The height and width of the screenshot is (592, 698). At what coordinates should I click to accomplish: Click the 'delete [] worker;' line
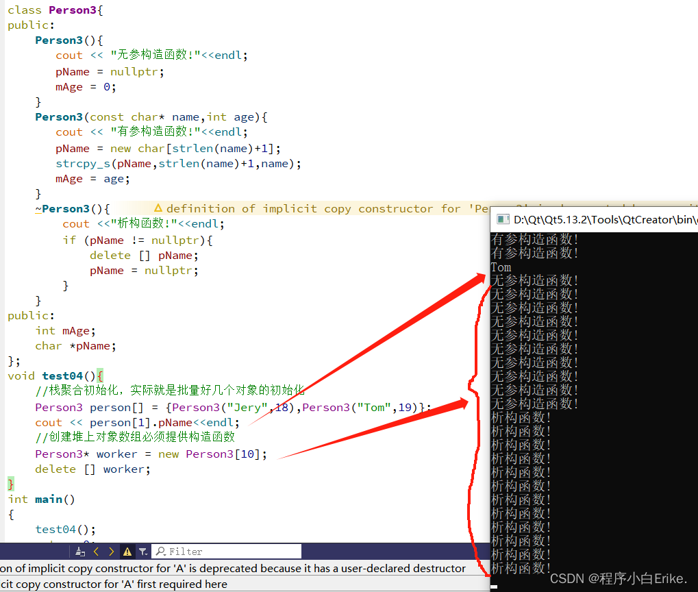click(x=92, y=469)
